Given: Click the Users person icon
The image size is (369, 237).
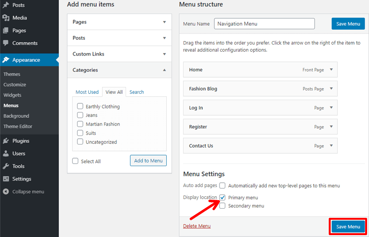Looking at the screenshot, I should coord(6,154).
